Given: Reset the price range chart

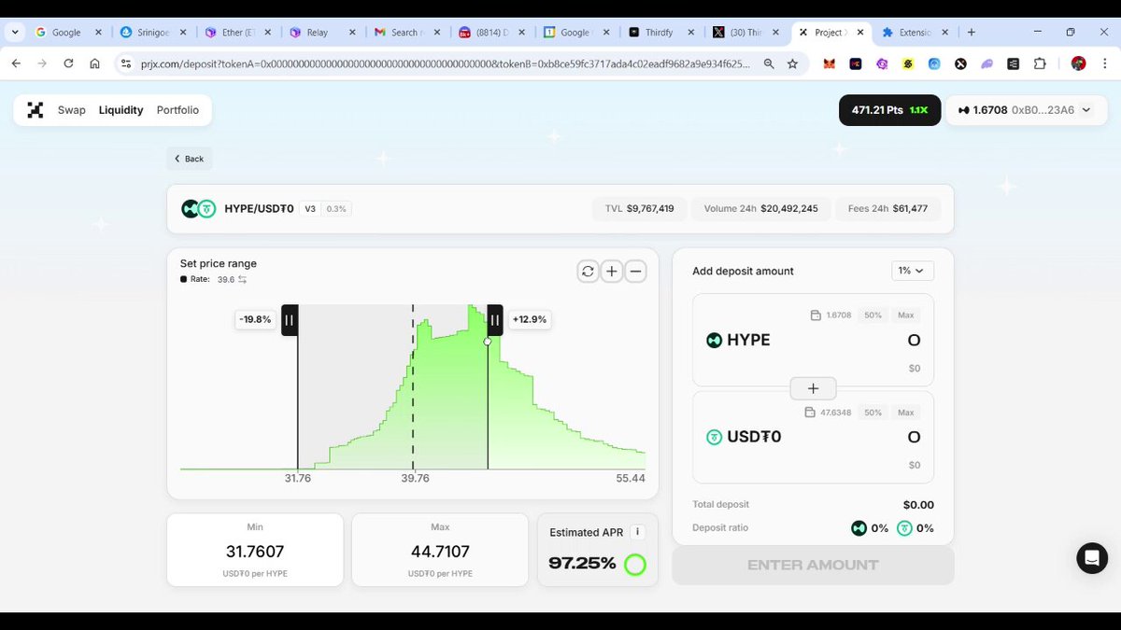Looking at the screenshot, I should click(588, 272).
